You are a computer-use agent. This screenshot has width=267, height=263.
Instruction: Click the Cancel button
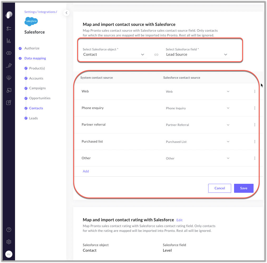point(220,188)
